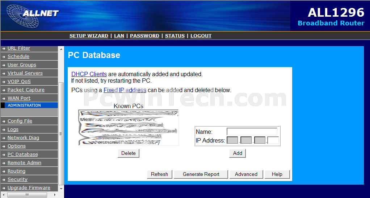
Task: Follow the DHCP Clients hyperlink
Action: tap(89, 74)
